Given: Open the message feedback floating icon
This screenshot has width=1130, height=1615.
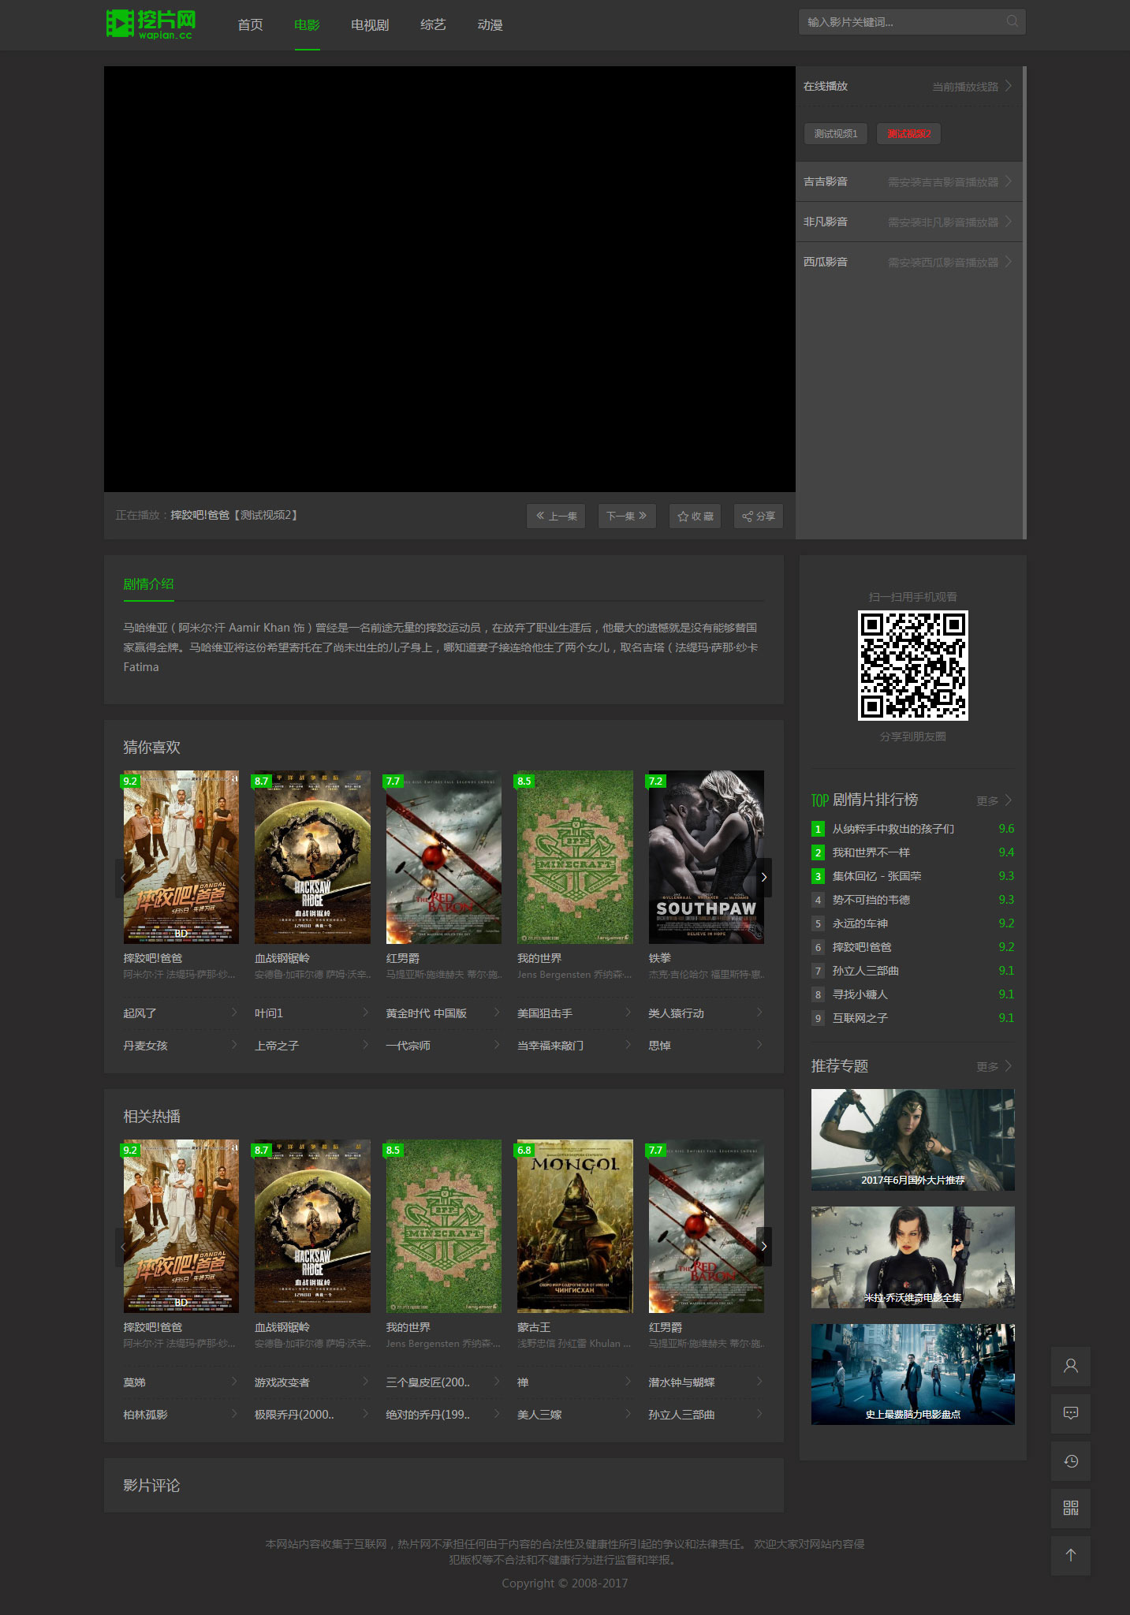Looking at the screenshot, I should coord(1071,1413).
